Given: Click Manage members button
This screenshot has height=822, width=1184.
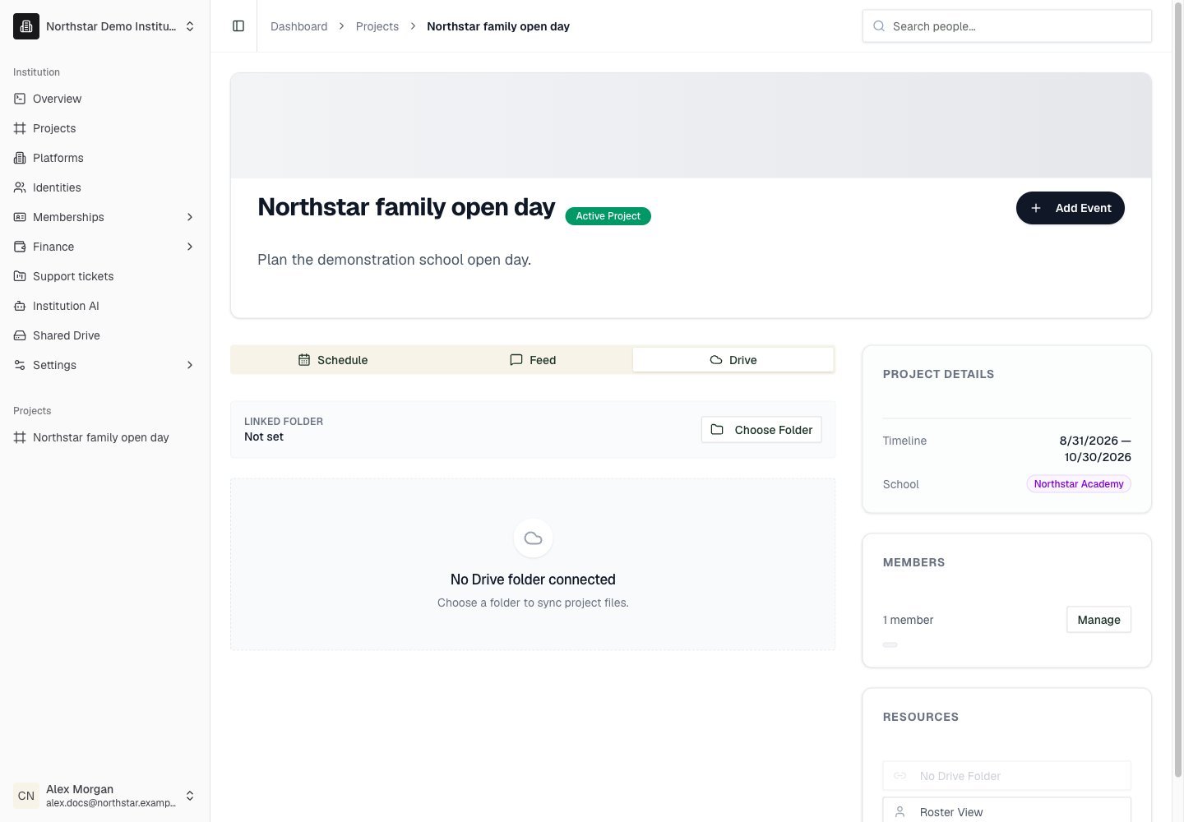Looking at the screenshot, I should coord(1098,620).
